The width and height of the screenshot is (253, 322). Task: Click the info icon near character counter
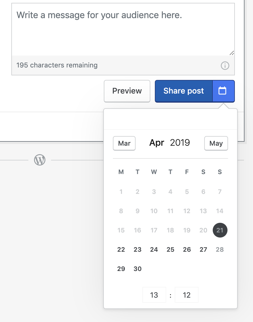coord(225,65)
